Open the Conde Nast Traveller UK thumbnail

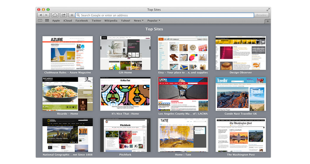click(x=241, y=94)
